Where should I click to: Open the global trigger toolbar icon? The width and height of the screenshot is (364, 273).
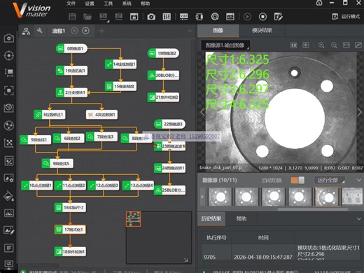[x=215, y=17]
